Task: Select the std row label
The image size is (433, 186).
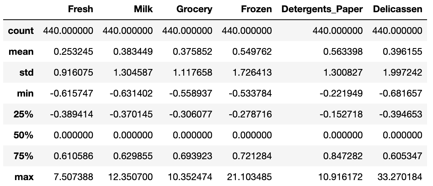Action: click(x=27, y=73)
